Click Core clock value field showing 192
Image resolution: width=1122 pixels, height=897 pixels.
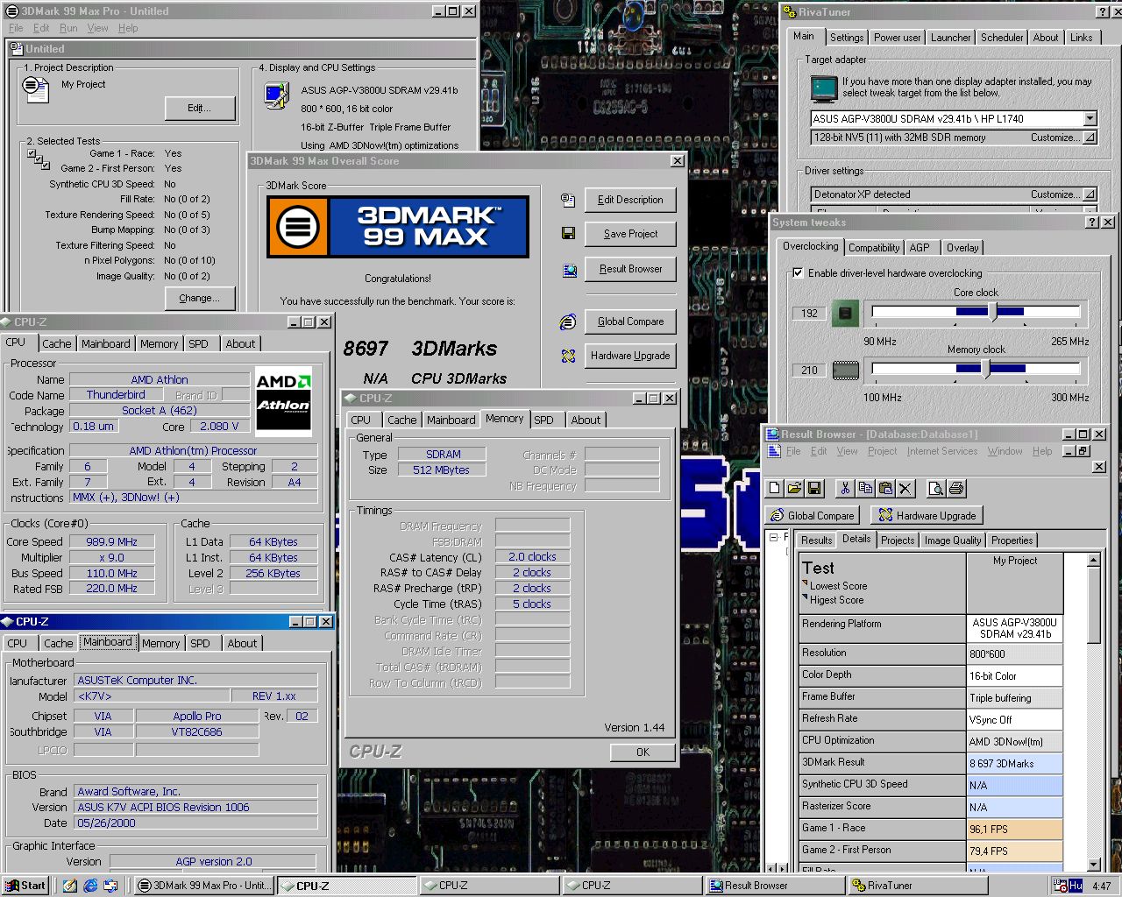point(809,313)
